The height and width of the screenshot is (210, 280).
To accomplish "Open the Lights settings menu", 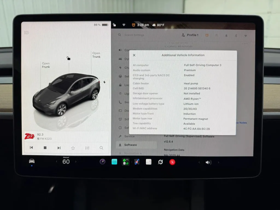I will click(124, 94).
